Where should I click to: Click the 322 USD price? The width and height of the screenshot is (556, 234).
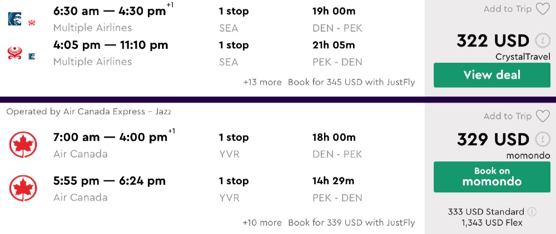(493, 40)
